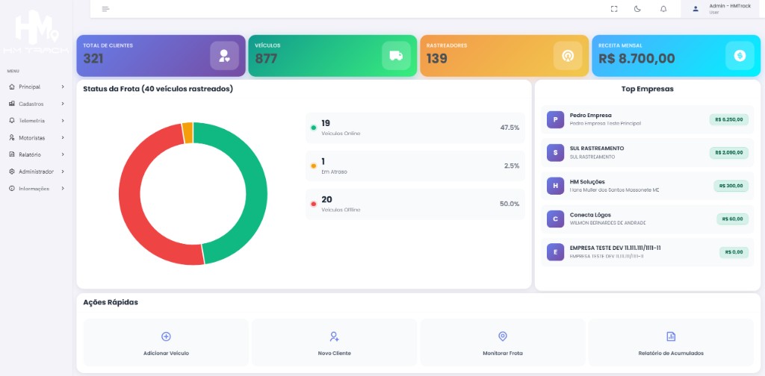Select the Em Atraso legend row
Screen dimensions: 765x376
click(x=415, y=166)
